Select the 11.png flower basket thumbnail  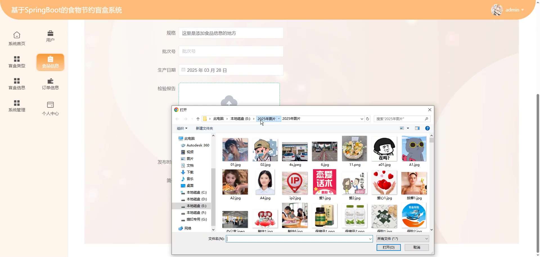coord(354,149)
